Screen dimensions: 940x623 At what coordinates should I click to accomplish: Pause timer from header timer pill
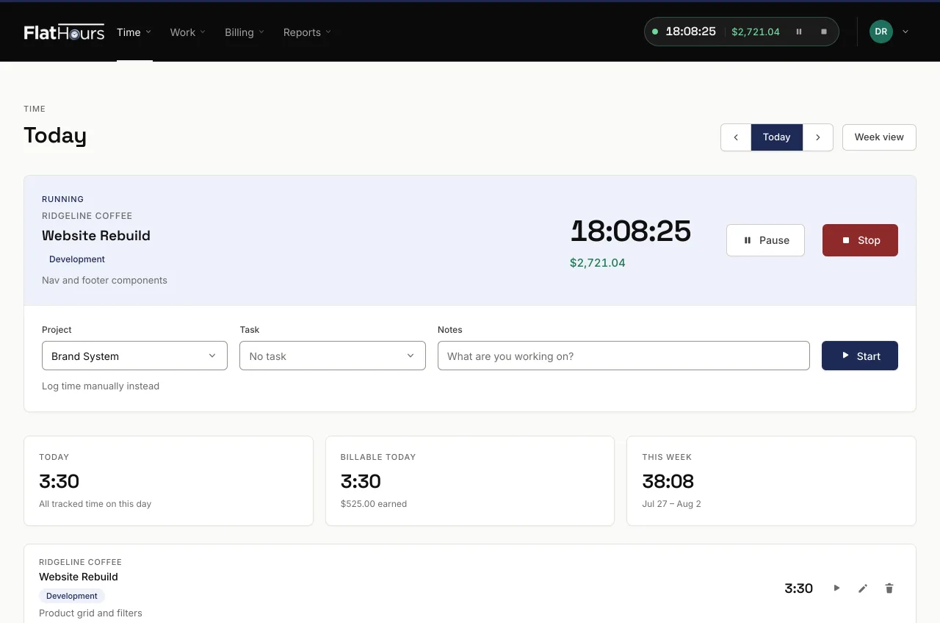point(799,32)
